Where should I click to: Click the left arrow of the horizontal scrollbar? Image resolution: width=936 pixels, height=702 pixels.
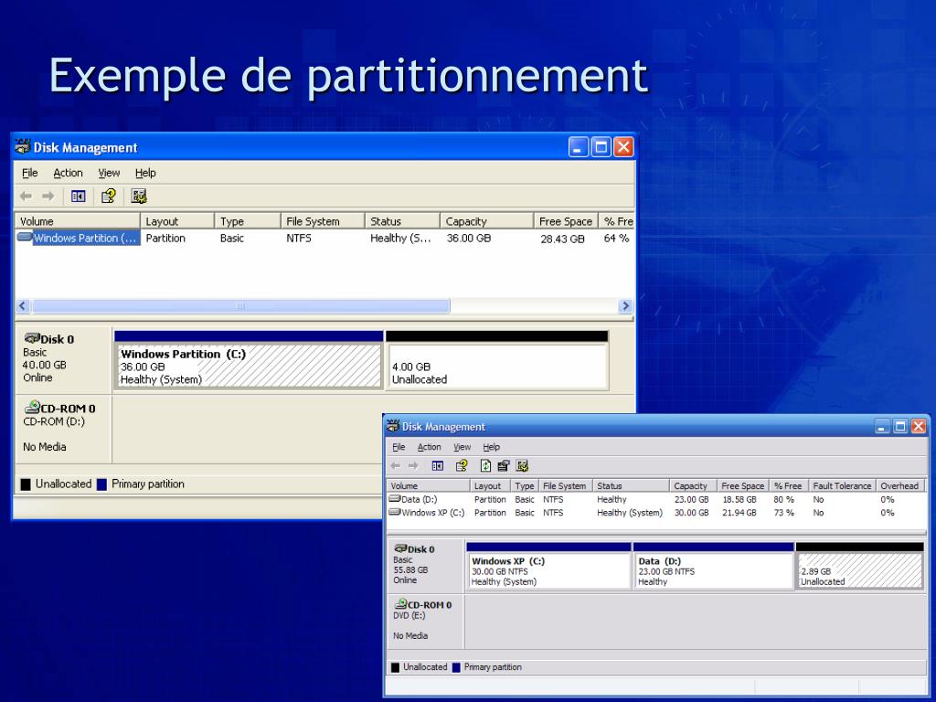(23, 306)
